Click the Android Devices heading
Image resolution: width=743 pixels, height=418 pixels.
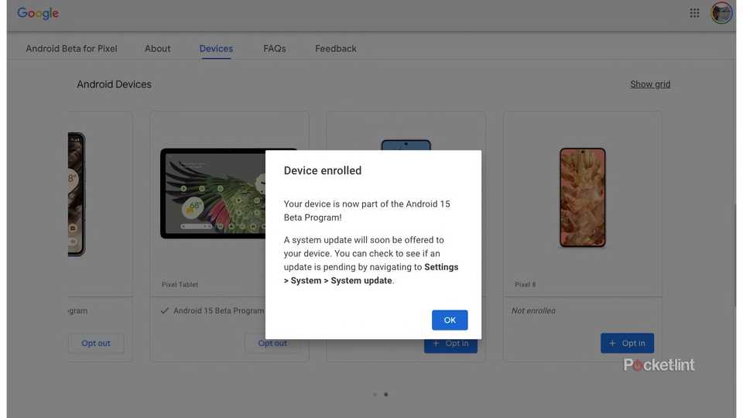(x=115, y=84)
